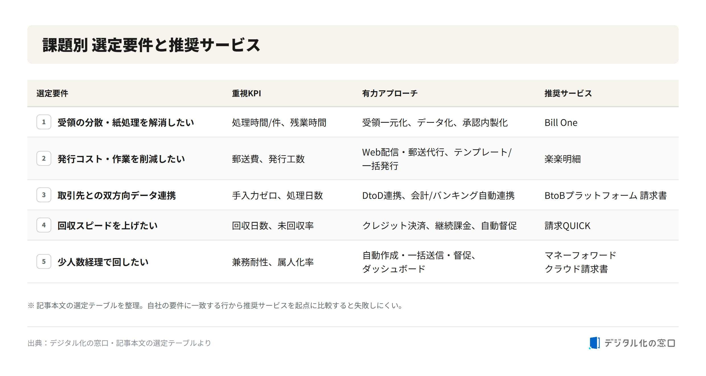Viewport: 706px width, 376px height.
Task: Click the number 3 badge icon
Action: click(44, 195)
